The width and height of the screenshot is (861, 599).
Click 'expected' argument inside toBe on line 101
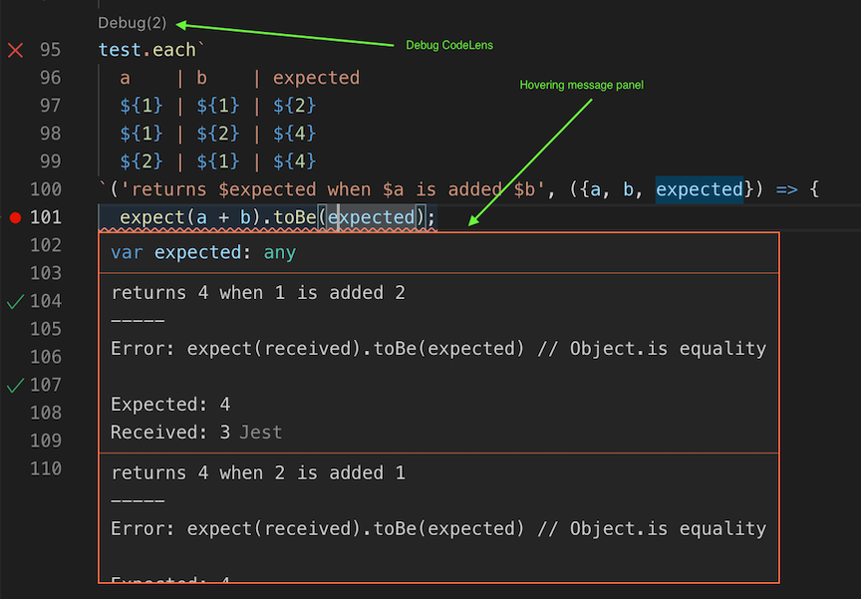[371, 218]
